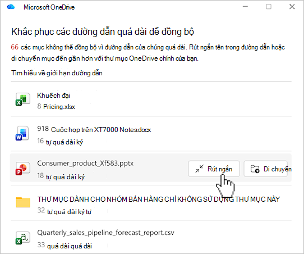The height and width of the screenshot is (254, 304).
Task: Click 18 tự quá dài ký under pptx
Action: (x=61, y=176)
